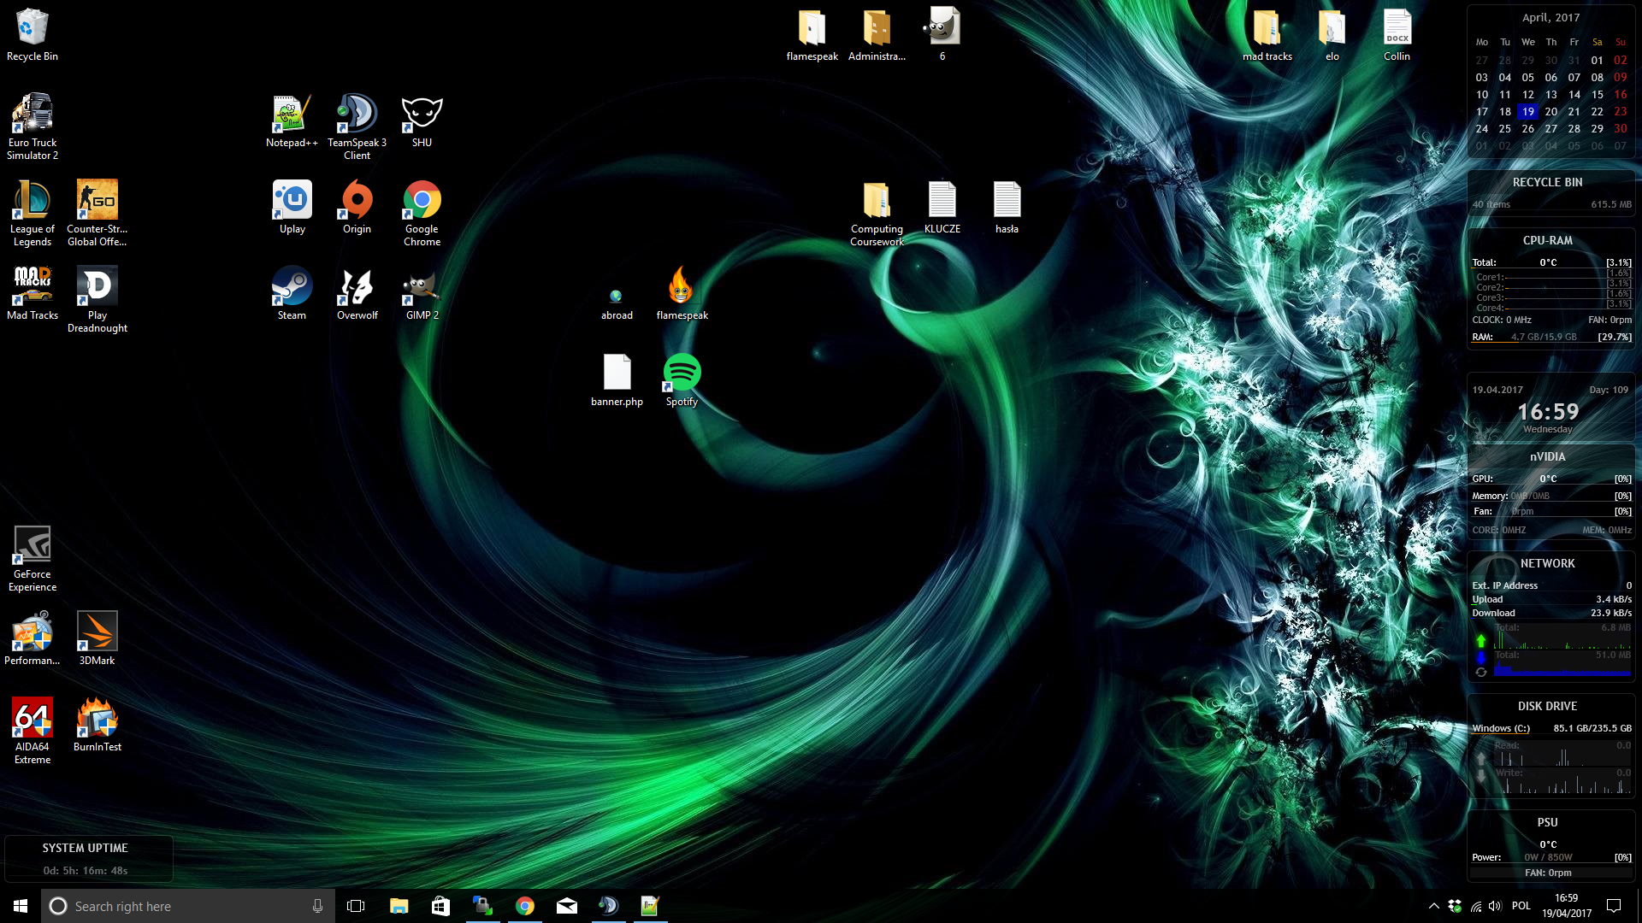Image resolution: width=1642 pixels, height=923 pixels.
Task: Open the Windows Start menu
Action: [x=21, y=906]
